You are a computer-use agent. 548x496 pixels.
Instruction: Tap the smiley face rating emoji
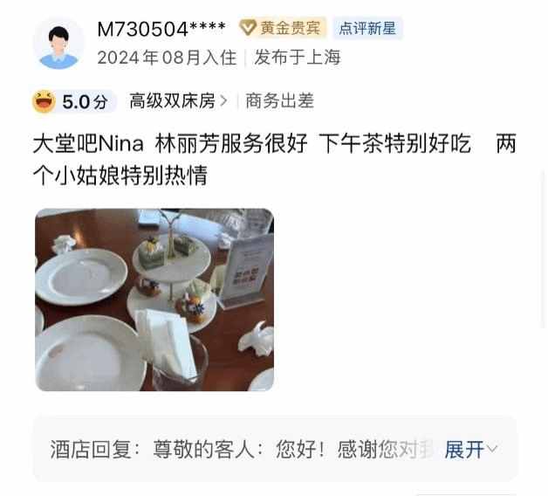coord(44,101)
